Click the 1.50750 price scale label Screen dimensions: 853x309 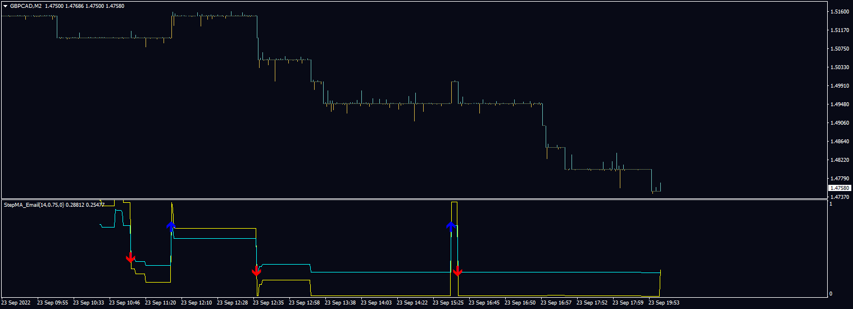tap(840, 48)
